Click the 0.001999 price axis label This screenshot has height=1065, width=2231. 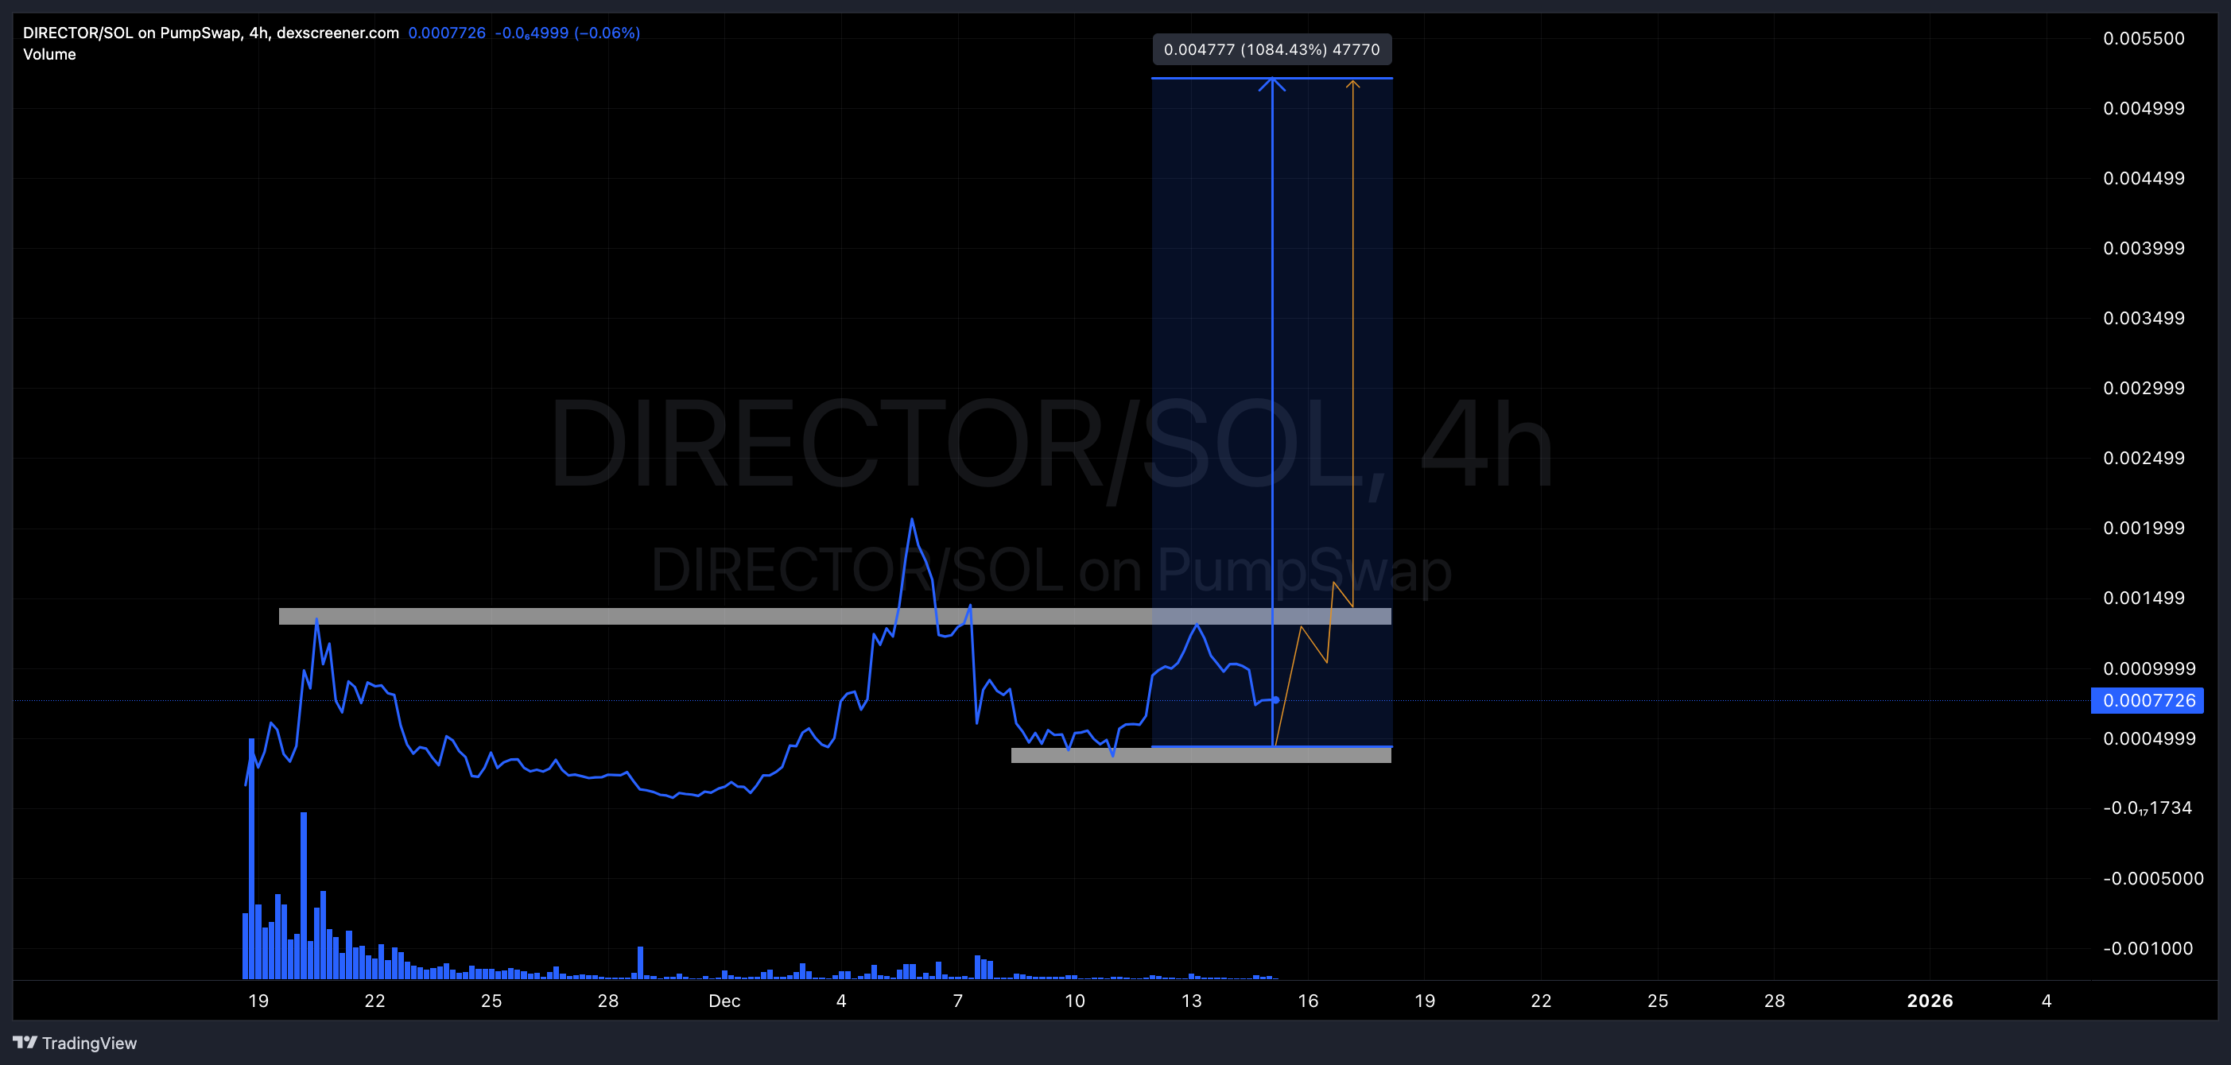(x=2144, y=527)
